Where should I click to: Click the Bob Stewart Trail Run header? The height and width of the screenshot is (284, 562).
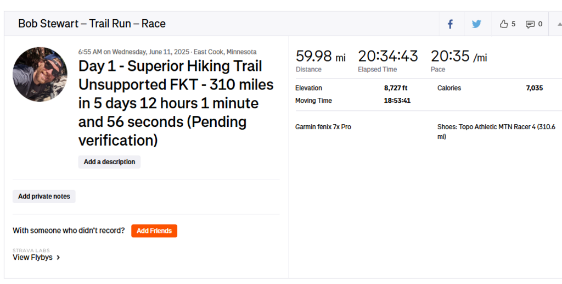92,24
